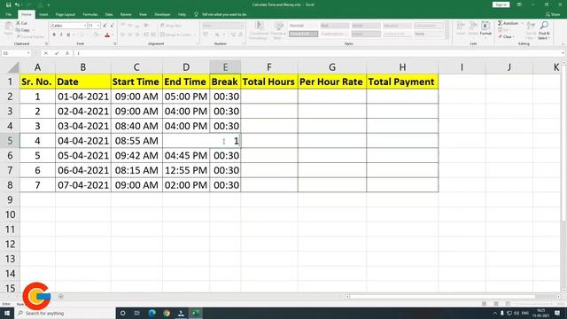Expand the cell styles gallery
The height and width of the screenshot is (319, 567).
coord(447,37)
